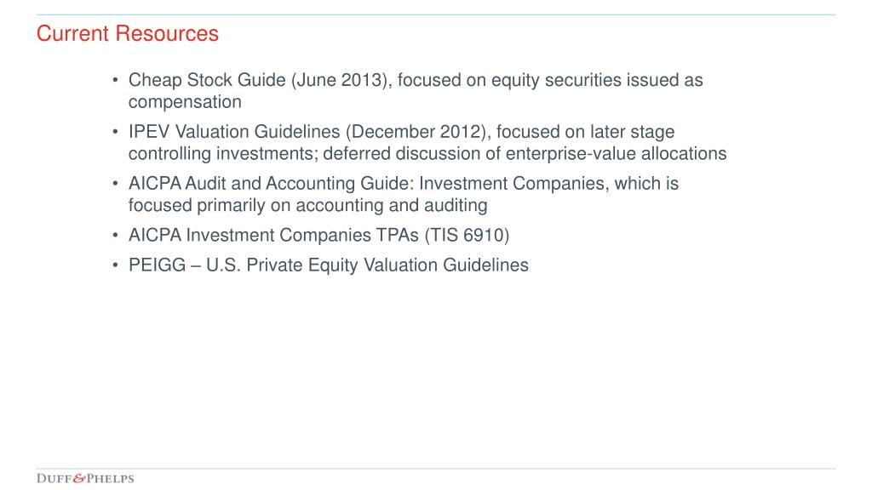Click "AICPA Audit and Accounting Guide" text
Viewport: 872px width, 490px height.
pyautogui.click(x=271, y=184)
